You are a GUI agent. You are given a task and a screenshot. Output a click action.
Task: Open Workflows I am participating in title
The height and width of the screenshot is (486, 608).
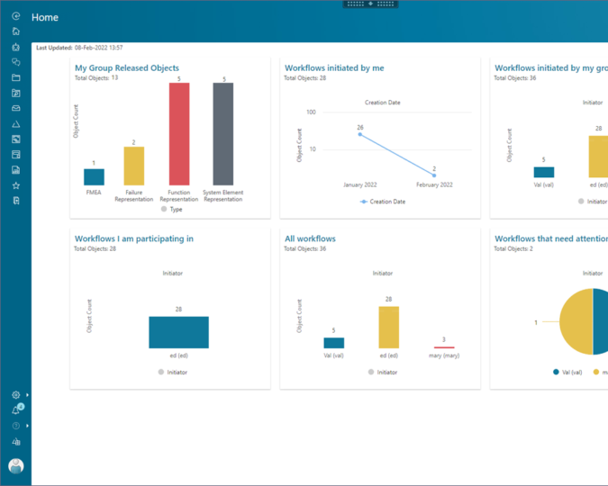point(133,238)
